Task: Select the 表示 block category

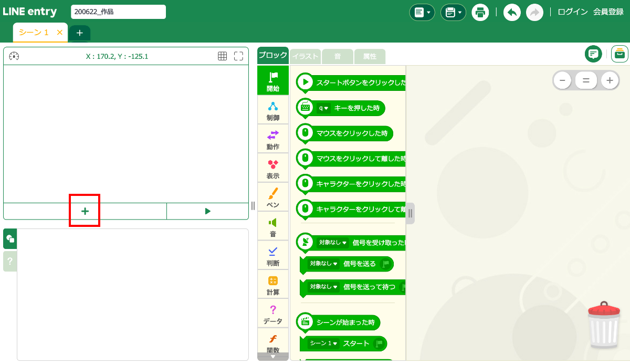Action: click(x=273, y=168)
